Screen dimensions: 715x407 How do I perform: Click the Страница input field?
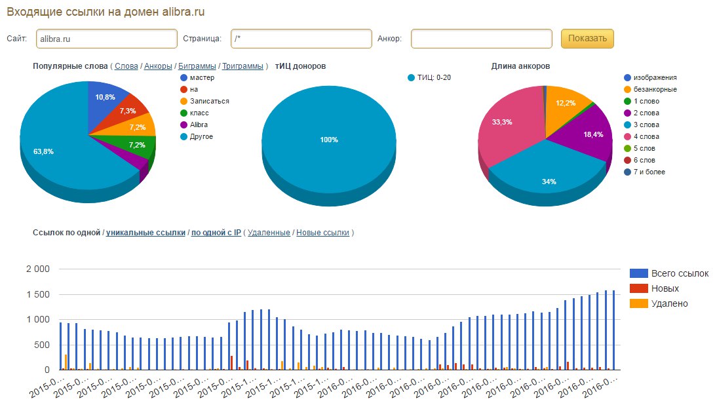click(301, 39)
